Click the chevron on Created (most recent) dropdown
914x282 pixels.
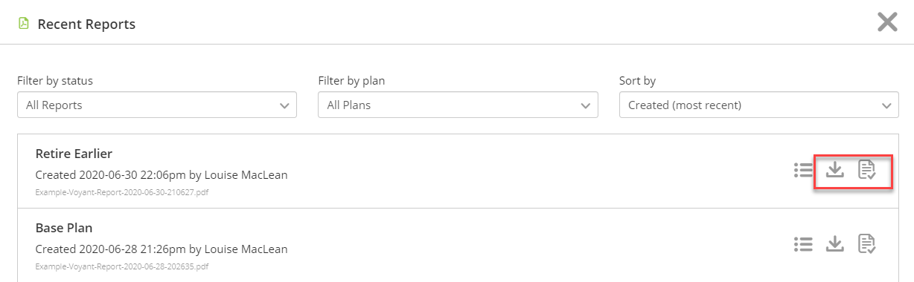[x=886, y=105]
